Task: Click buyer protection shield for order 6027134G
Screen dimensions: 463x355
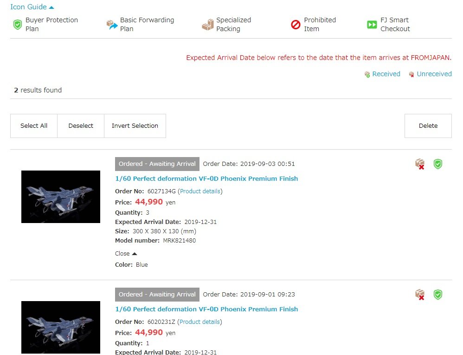Action: [437, 164]
